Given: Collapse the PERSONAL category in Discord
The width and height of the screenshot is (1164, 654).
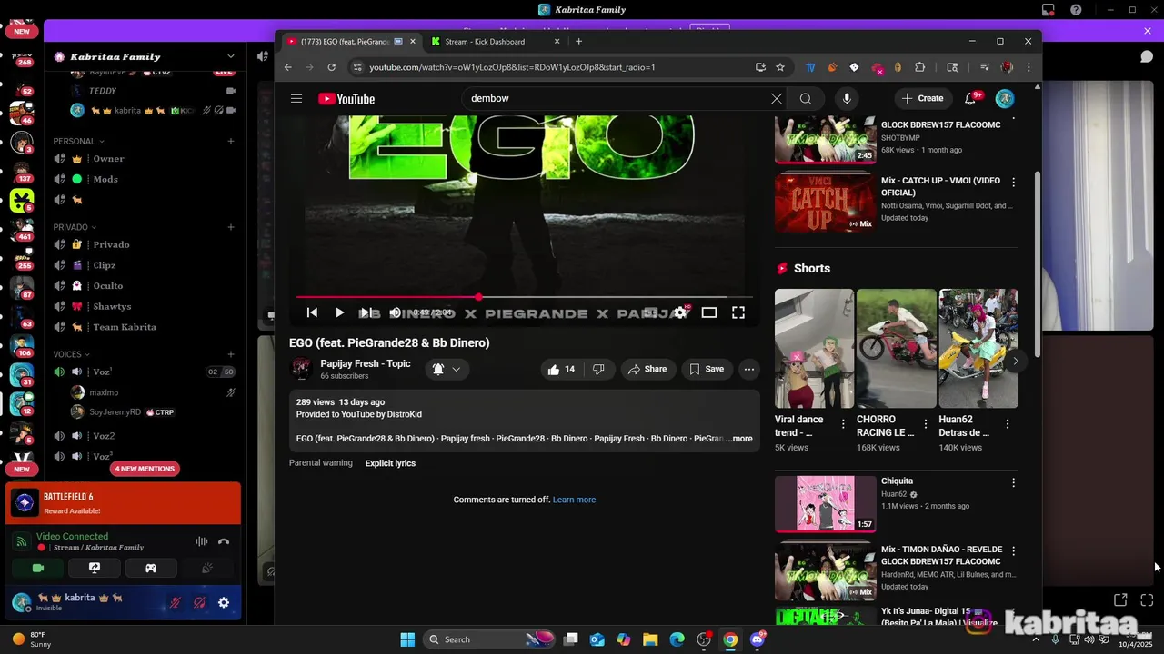Looking at the screenshot, I should [x=79, y=141].
